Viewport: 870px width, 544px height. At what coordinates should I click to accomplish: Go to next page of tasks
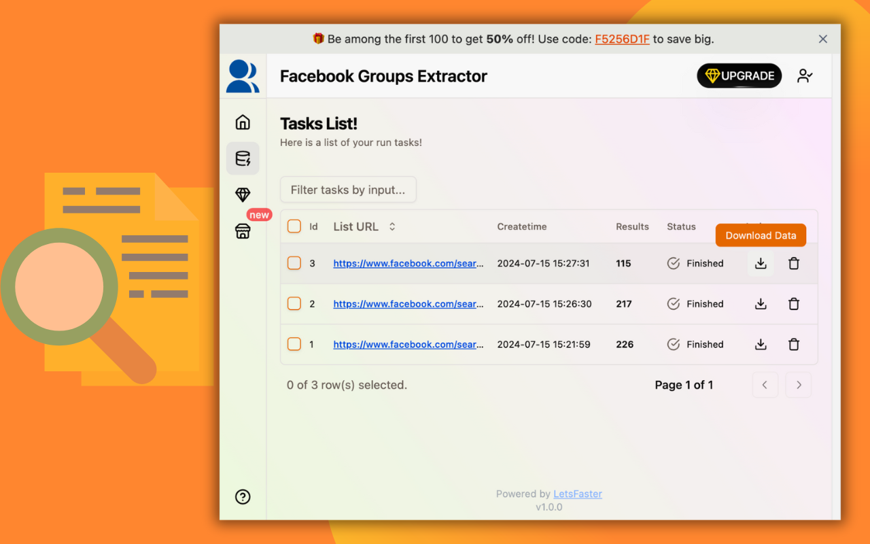click(799, 385)
